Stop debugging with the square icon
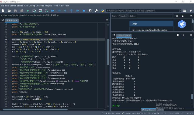This screenshot has width=194, height=115. [x=84, y=11]
